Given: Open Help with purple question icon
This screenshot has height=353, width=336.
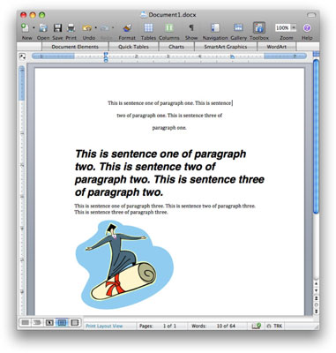Looking at the screenshot, I should pos(307,28).
